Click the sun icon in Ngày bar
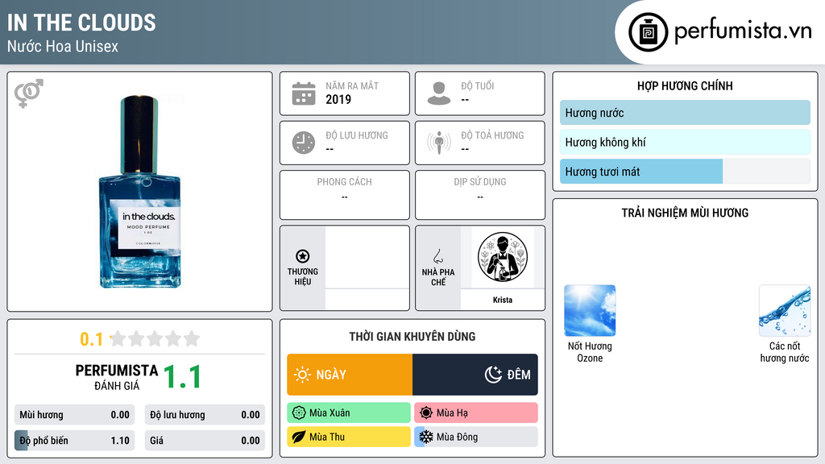The image size is (825, 464). pyautogui.click(x=303, y=375)
